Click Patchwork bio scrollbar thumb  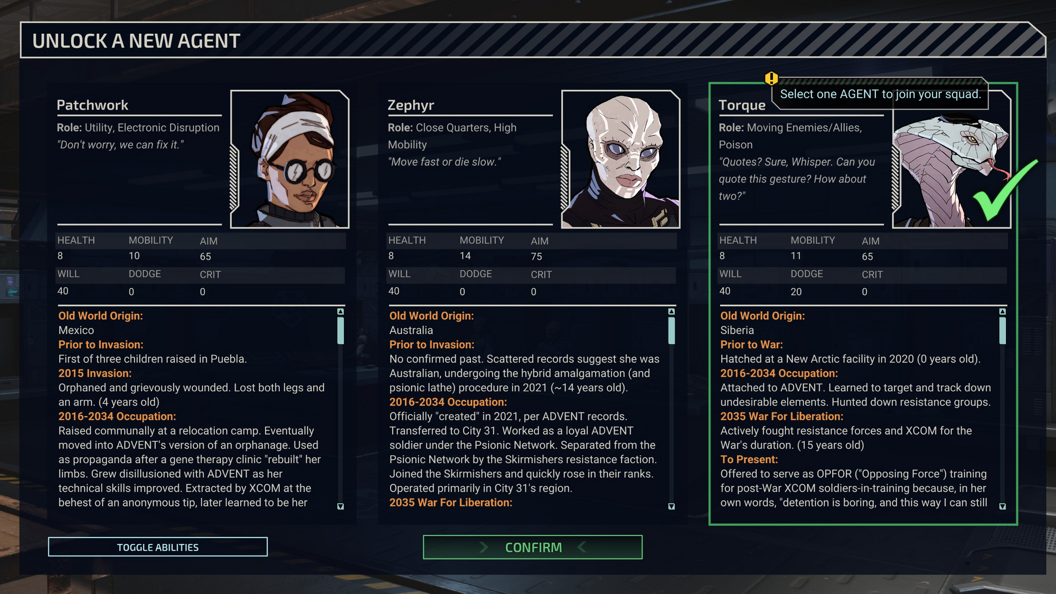[x=341, y=331]
